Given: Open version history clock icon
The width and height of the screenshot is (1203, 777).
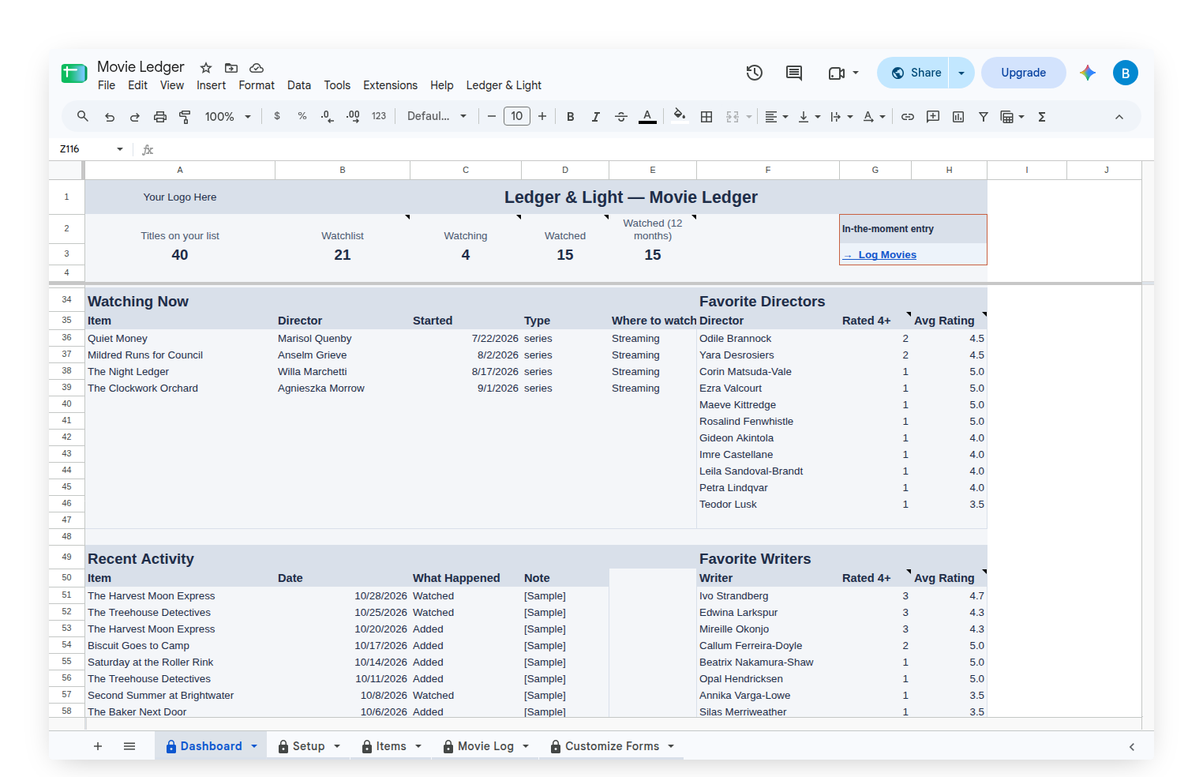Looking at the screenshot, I should [x=755, y=73].
